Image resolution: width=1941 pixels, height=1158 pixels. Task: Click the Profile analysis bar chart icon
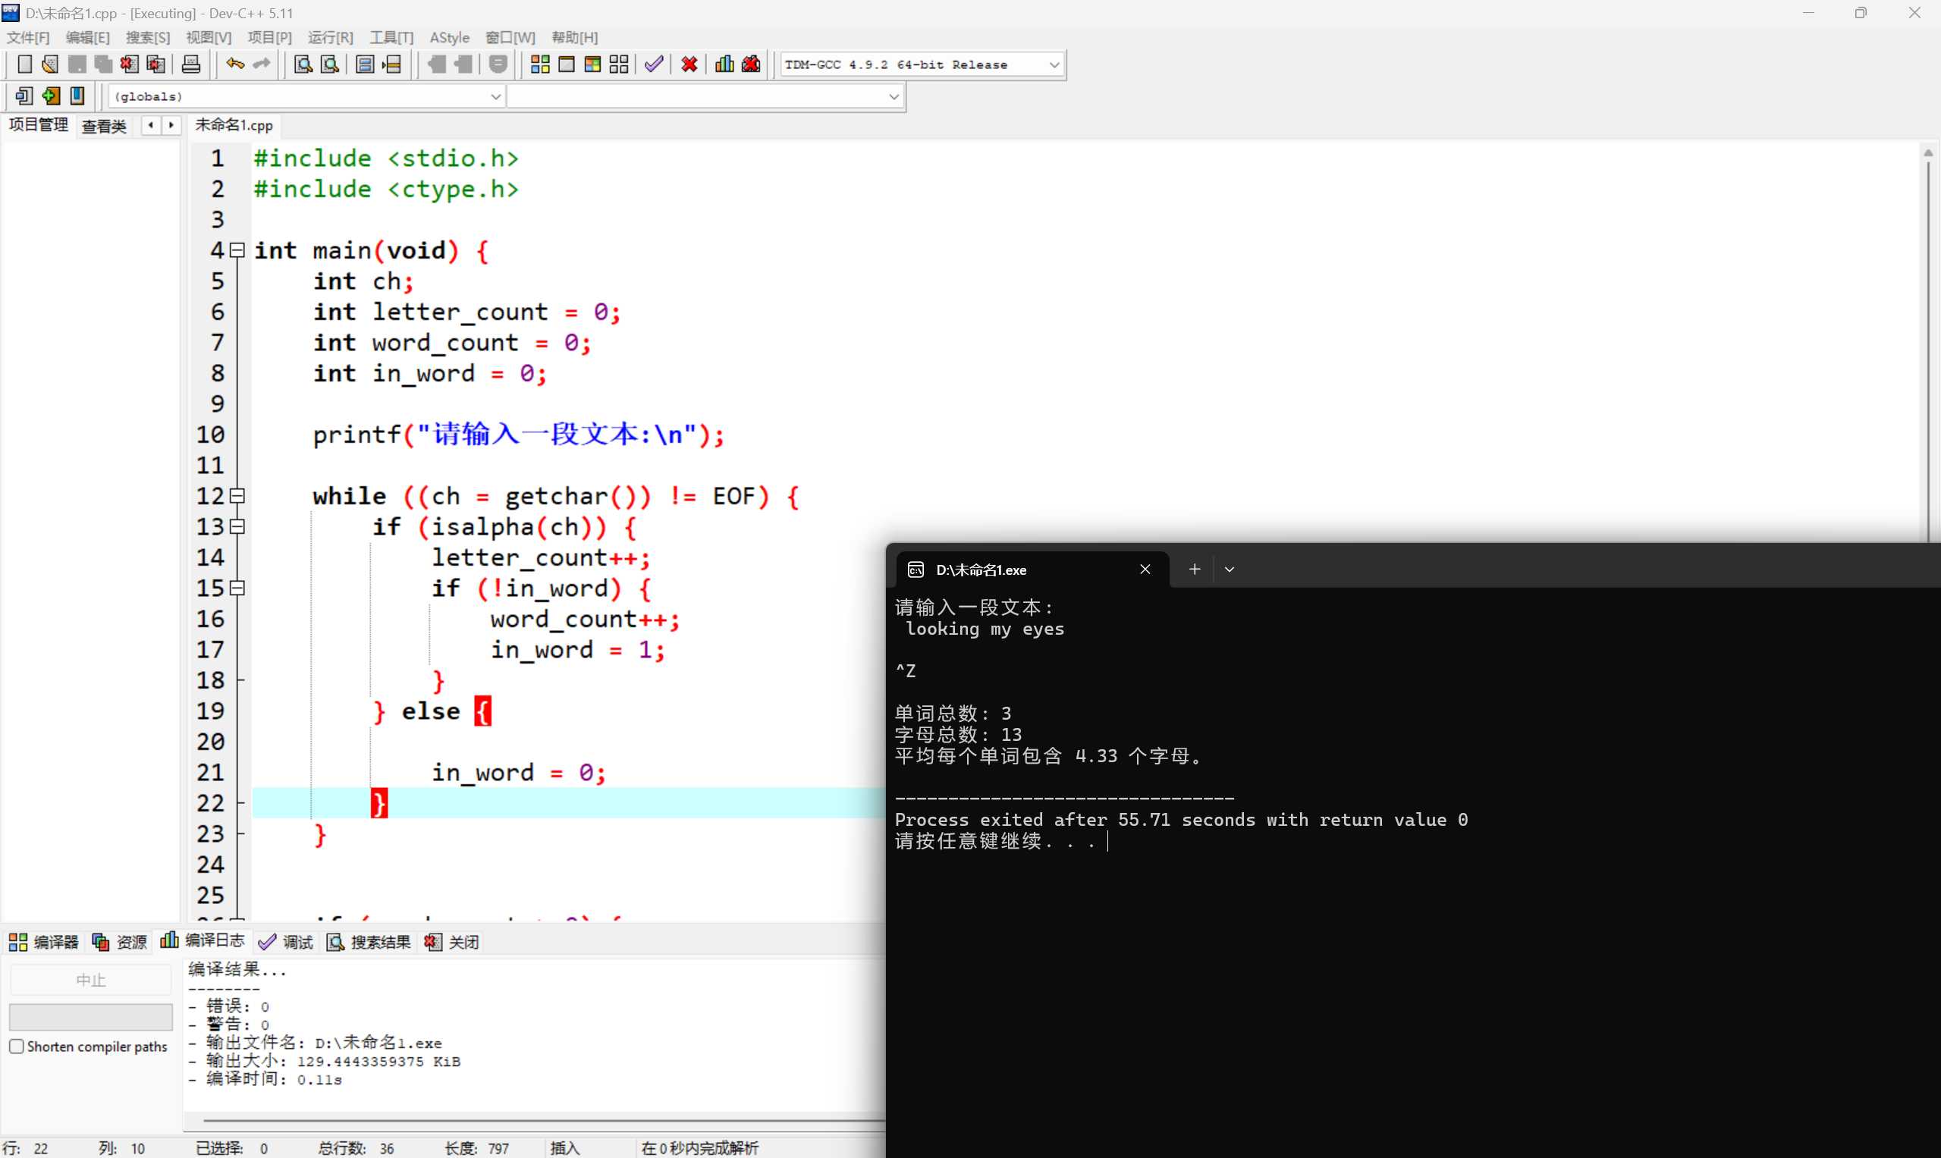724,64
